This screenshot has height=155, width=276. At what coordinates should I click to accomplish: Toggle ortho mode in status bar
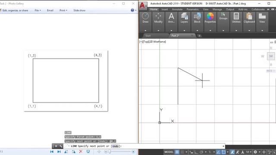point(196,152)
